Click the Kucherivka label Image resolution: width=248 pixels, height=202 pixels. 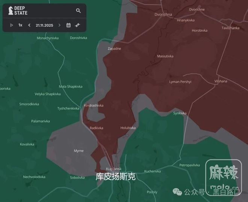(153, 171)
